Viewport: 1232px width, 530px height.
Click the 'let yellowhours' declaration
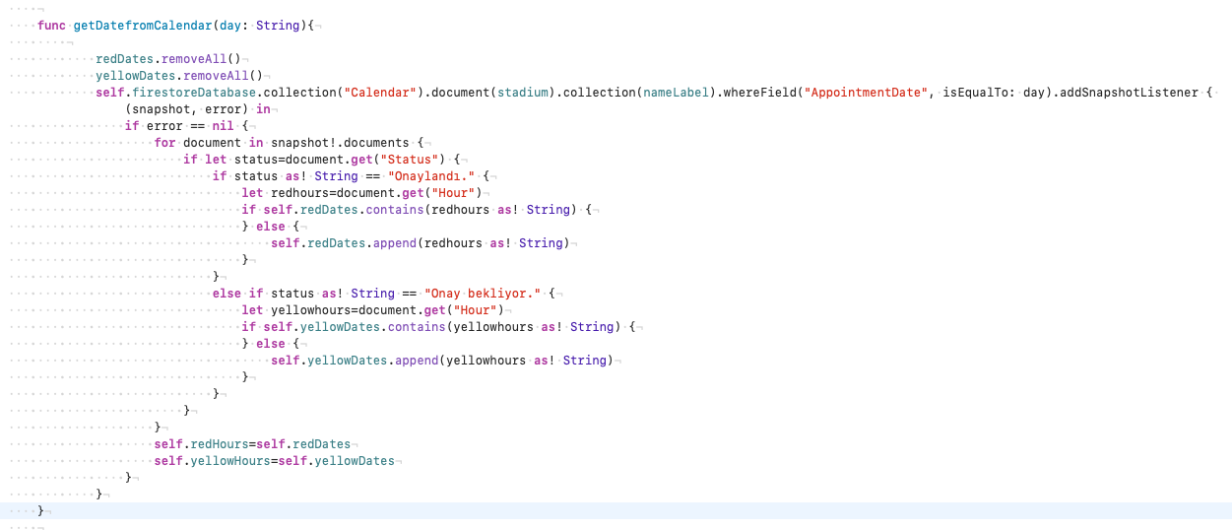pos(372,309)
